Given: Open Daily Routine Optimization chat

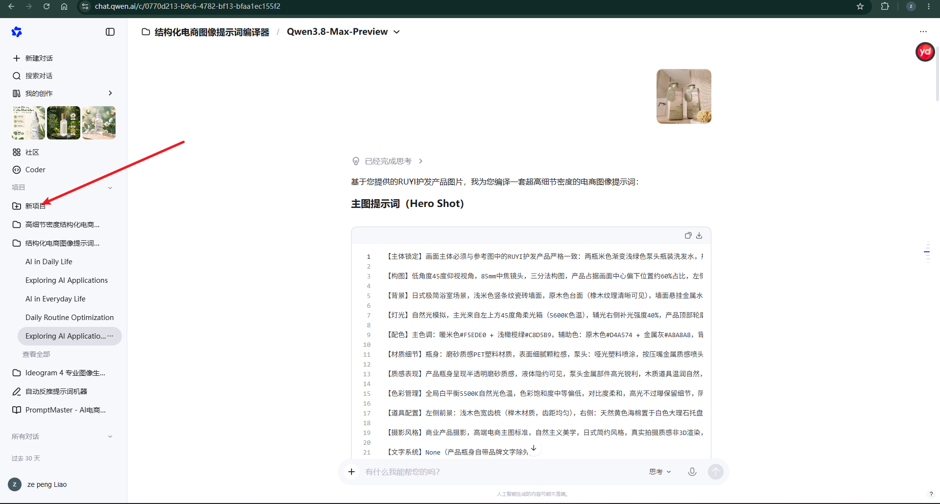Looking at the screenshot, I should [x=70, y=318].
